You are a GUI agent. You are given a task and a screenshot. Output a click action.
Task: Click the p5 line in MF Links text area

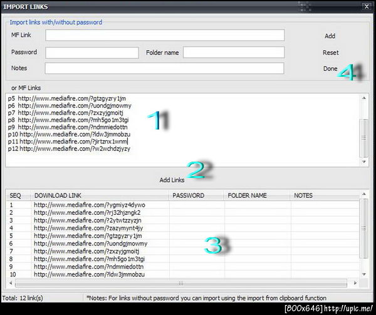(67, 98)
